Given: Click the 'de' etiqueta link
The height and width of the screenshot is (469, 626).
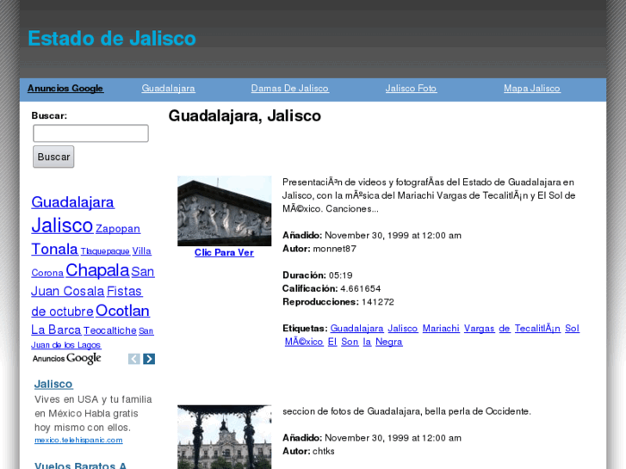Looking at the screenshot, I should click(x=505, y=329).
